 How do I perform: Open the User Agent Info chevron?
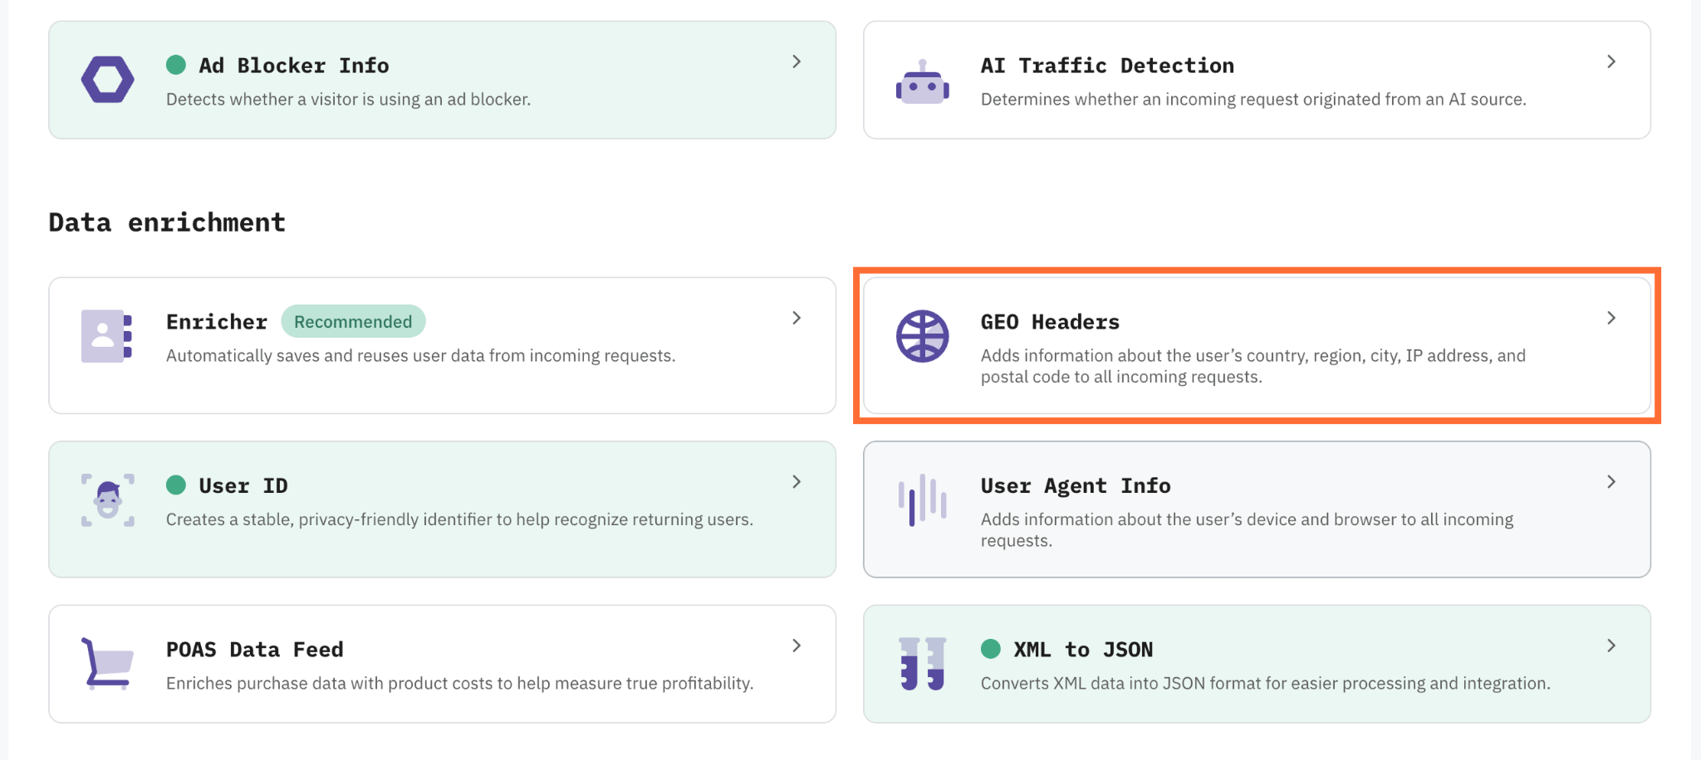[x=1611, y=482]
